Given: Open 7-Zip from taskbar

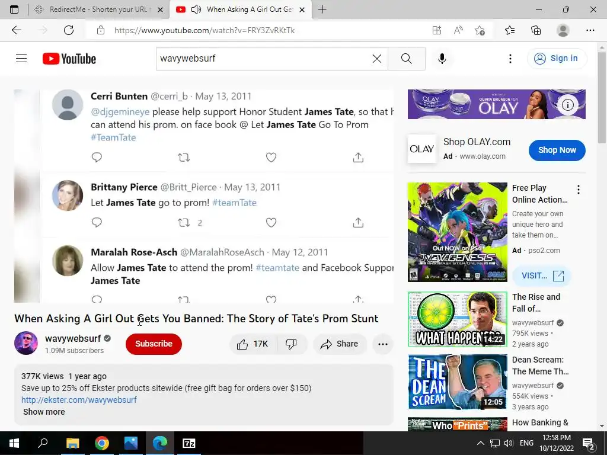Looking at the screenshot, I should pyautogui.click(x=189, y=443).
